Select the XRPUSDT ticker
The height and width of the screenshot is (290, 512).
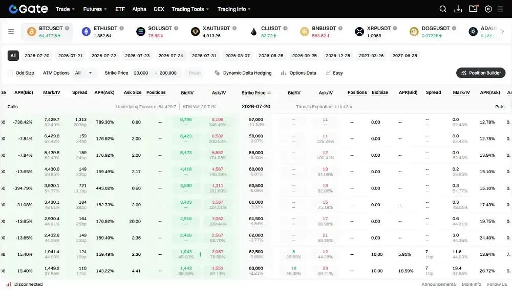point(376,32)
